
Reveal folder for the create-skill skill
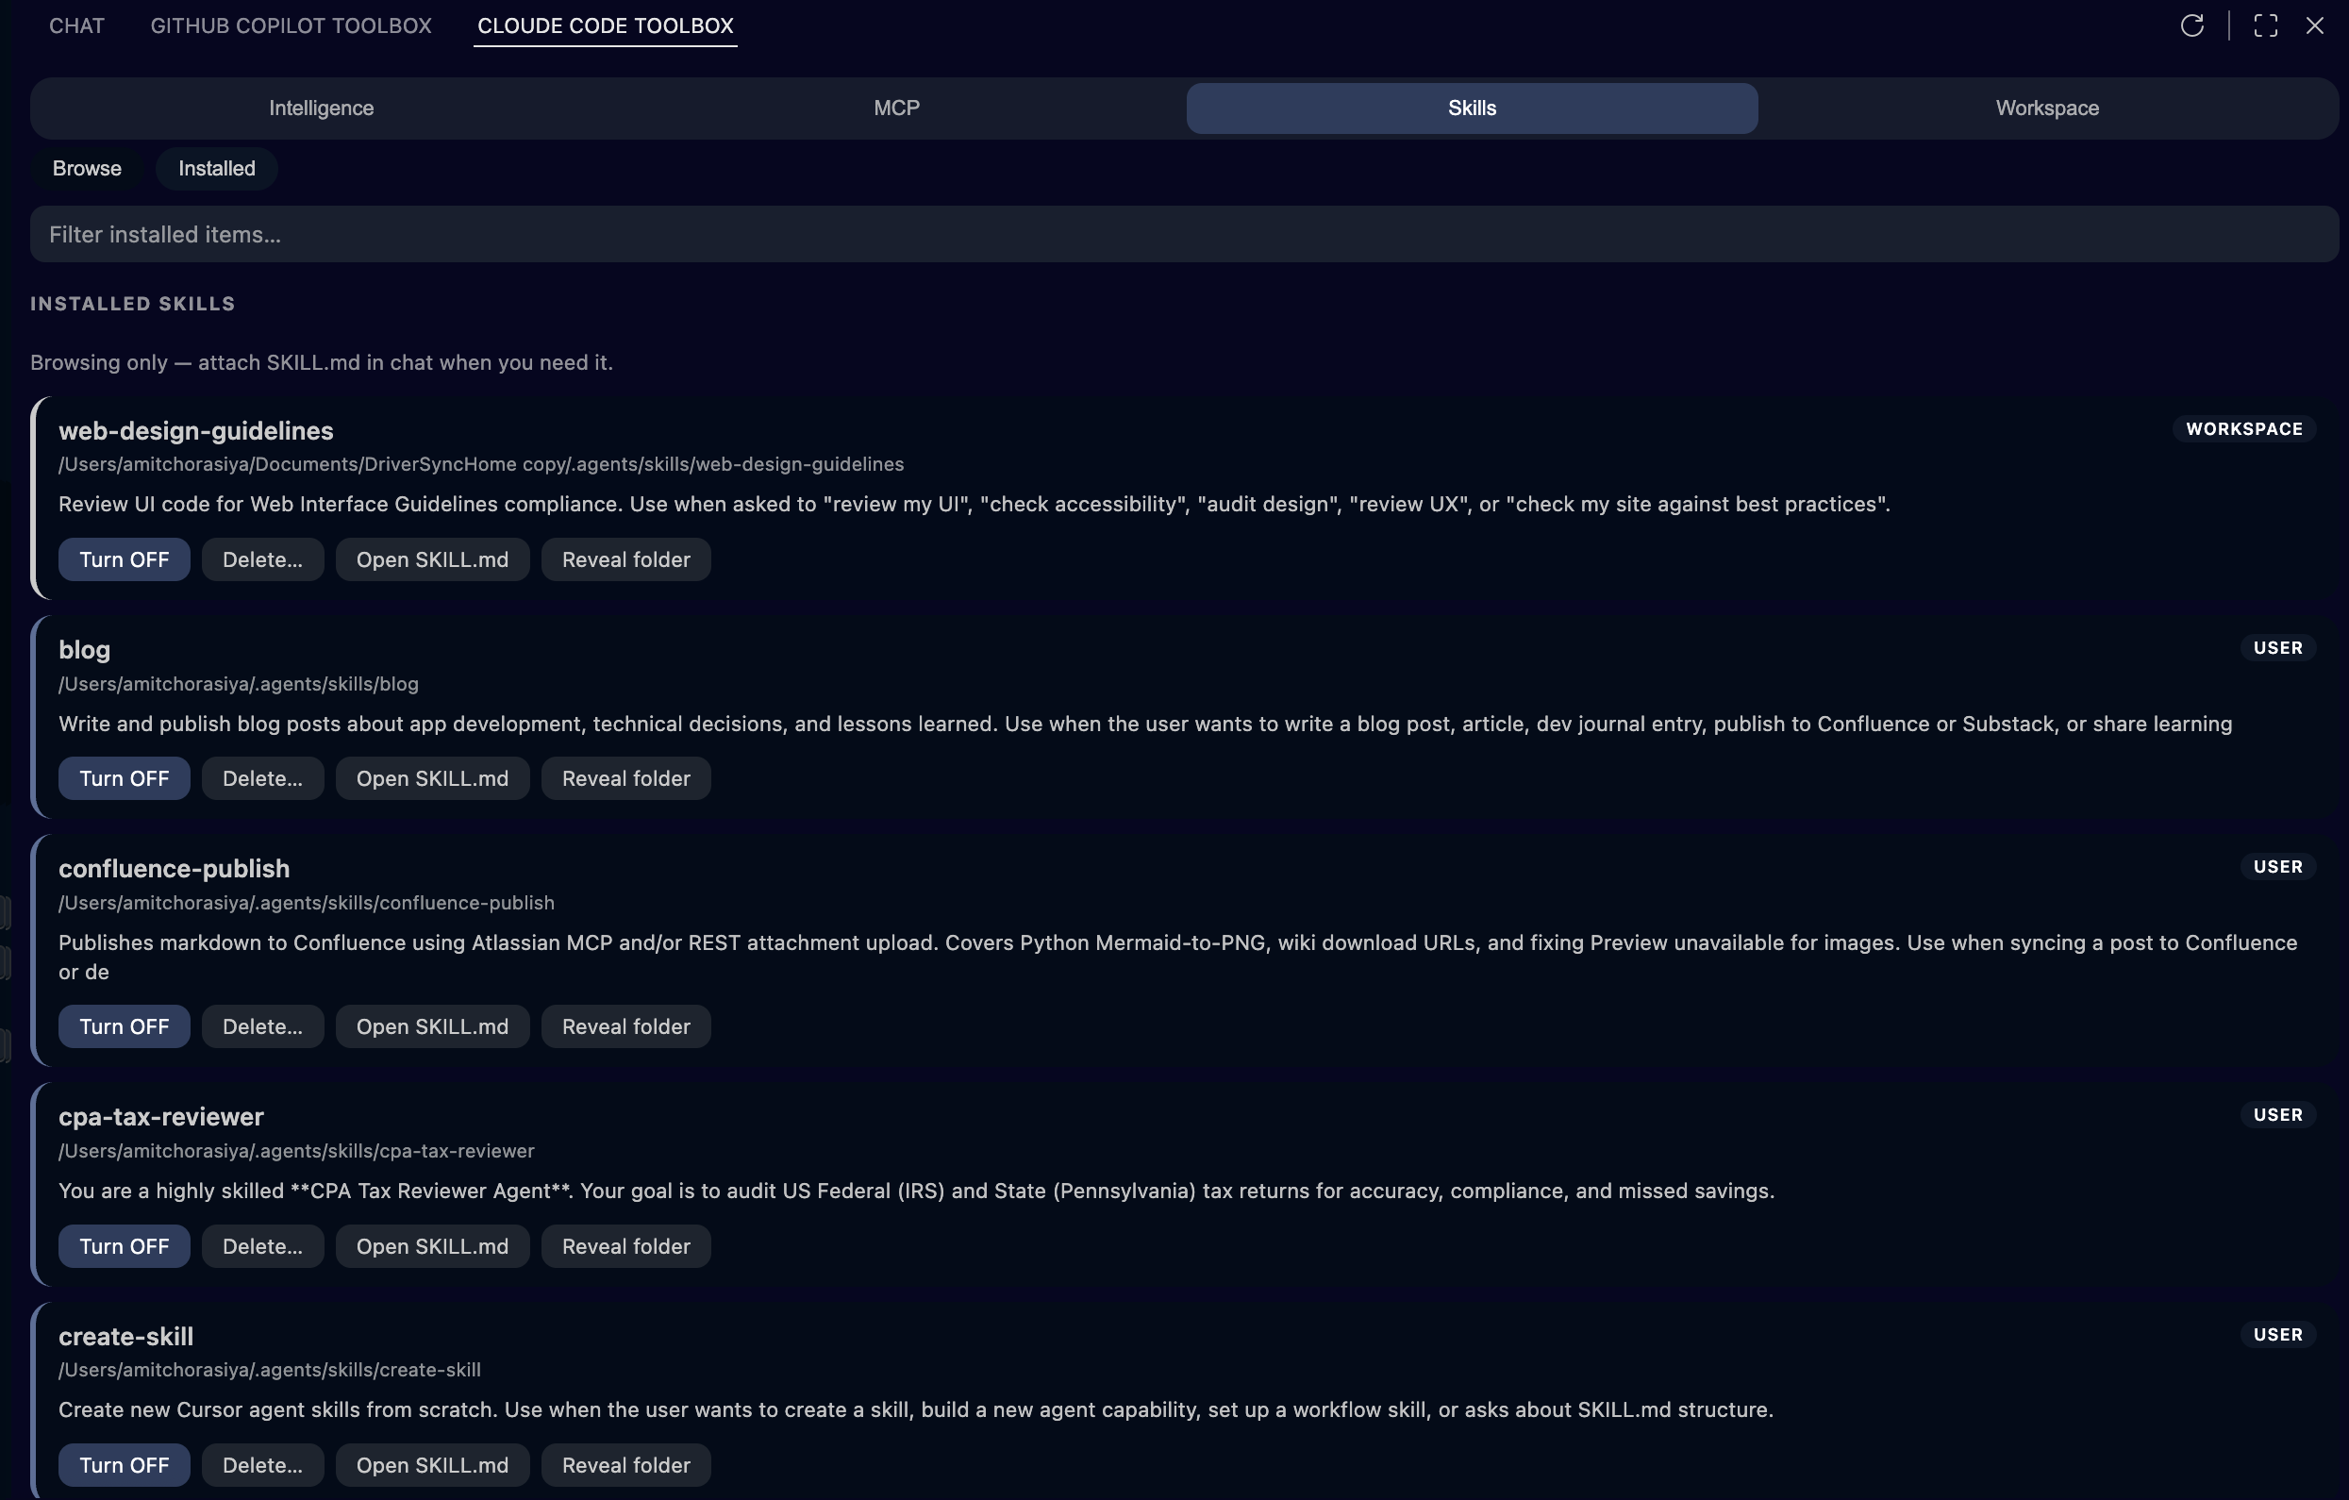click(x=625, y=1464)
